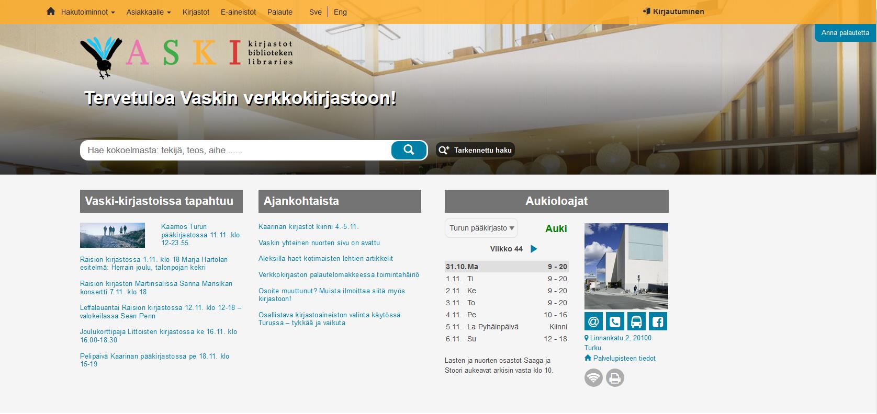Viewport: 877px width, 414px height.
Task: Open Palvelupisteen tiedot link
Action: (x=620, y=358)
